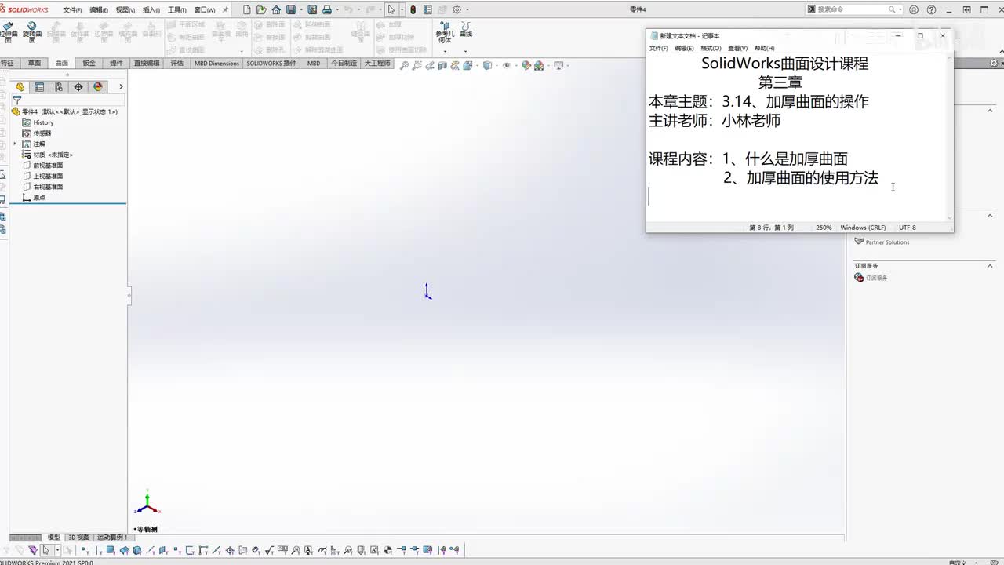Viewport: 1004px width, 565px height.
Task: Open the 曲线 dropdown arrow
Action: click(466, 51)
